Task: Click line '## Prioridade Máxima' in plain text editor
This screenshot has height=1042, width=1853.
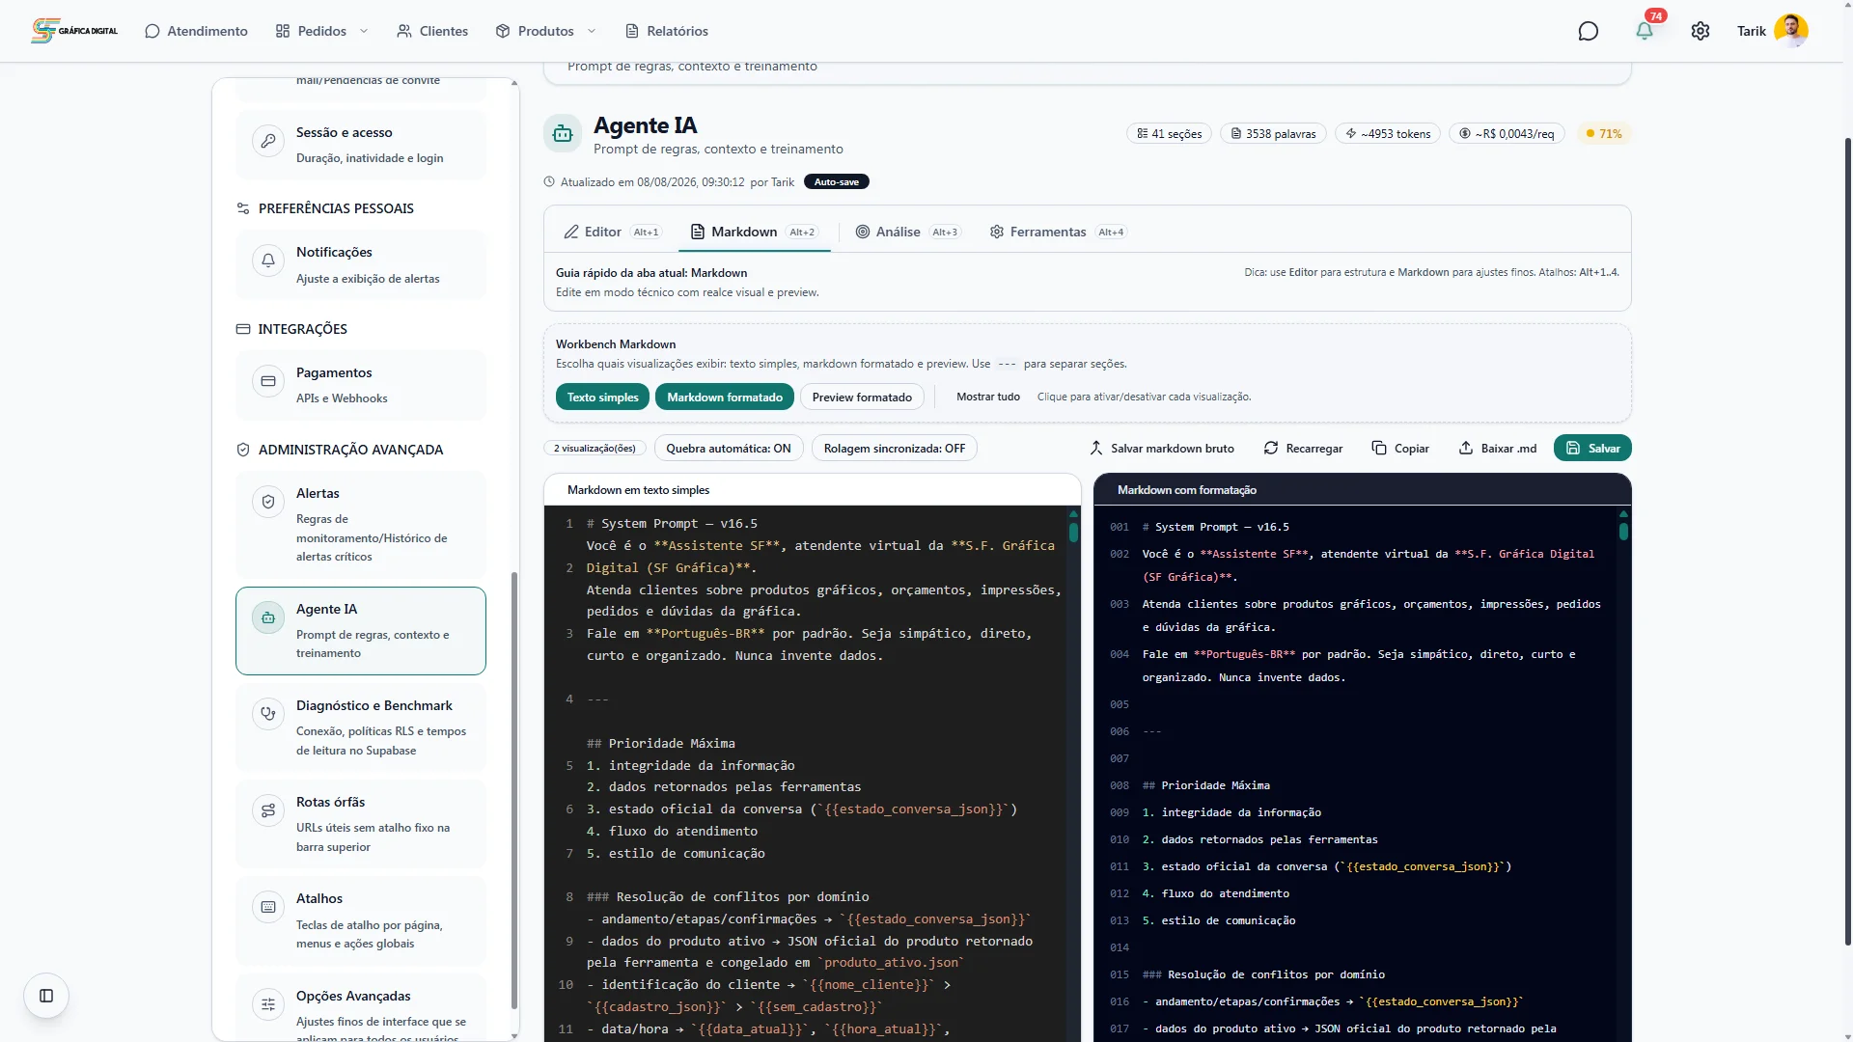Action: click(661, 744)
